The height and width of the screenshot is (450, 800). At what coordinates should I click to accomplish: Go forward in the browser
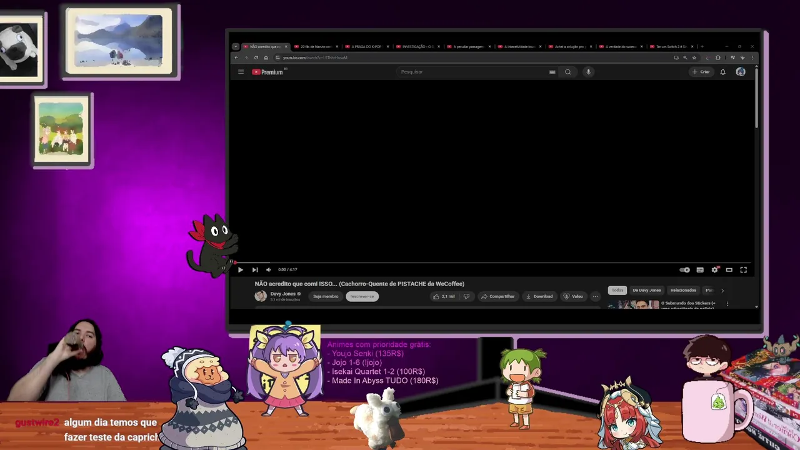pyautogui.click(x=246, y=57)
